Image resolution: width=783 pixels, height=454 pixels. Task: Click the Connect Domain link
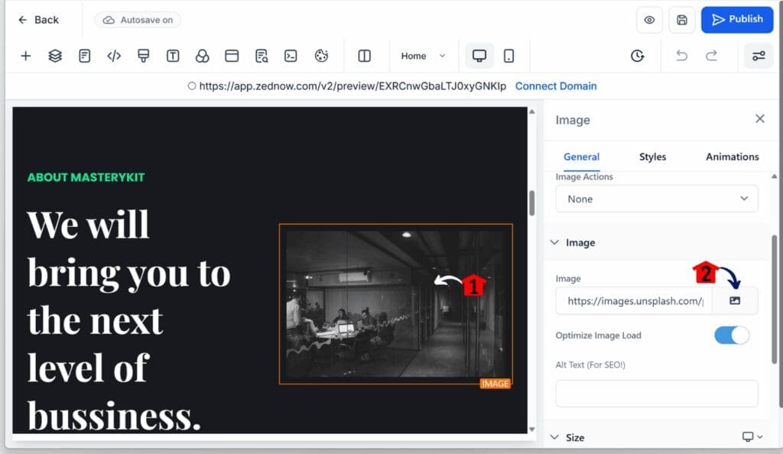[x=556, y=86]
